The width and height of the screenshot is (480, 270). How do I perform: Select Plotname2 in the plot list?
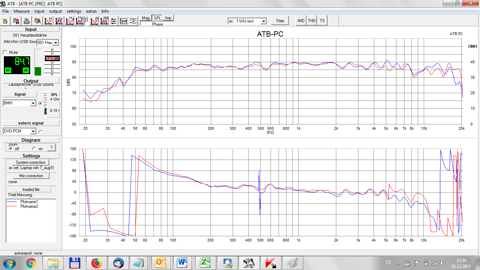29,206
